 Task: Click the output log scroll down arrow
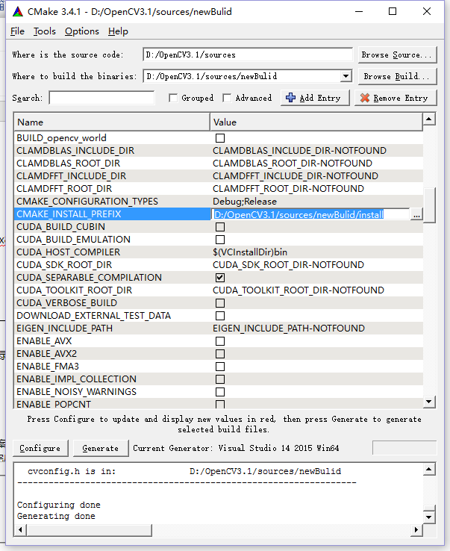429,517
